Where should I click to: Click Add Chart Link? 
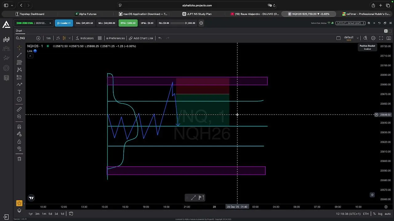141,38
